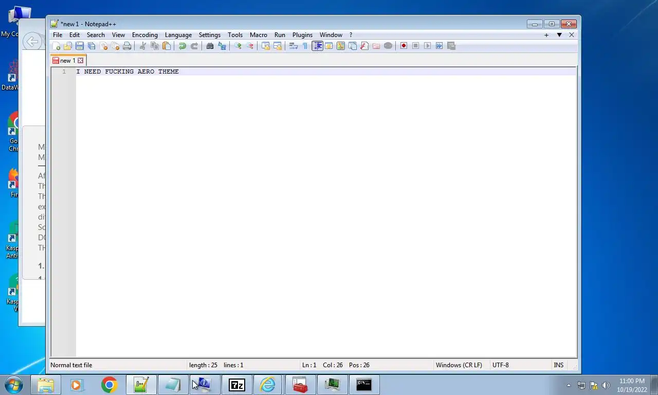Open 7-Zip from the taskbar
Image resolution: width=658 pixels, height=395 pixels.
click(x=237, y=385)
